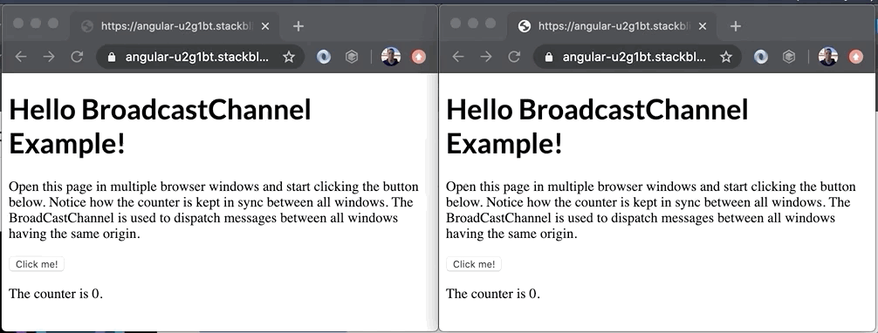Reload the page in the left window
878x333 pixels.
tap(77, 57)
